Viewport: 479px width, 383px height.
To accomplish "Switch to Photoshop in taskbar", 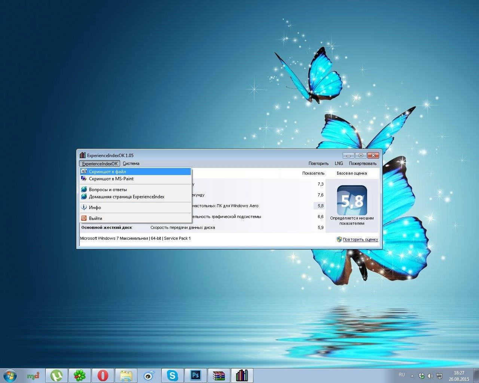I will point(196,375).
